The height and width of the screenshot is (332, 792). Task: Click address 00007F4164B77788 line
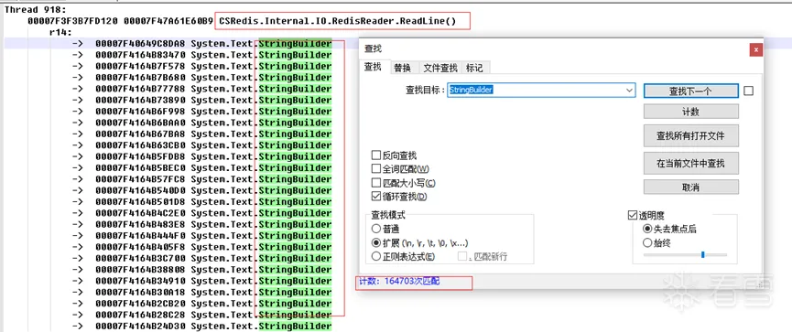pyautogui.click(x=201, y=89)
